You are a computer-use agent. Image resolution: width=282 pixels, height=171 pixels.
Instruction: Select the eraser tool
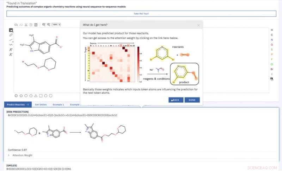click(x=11, y=35)
